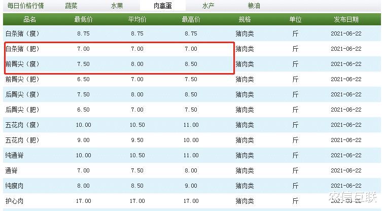Viewport: 383px width, 211px height.
Task: Click highest price 7.50 of 后臀尖（肥）
Action: (191, 110)
